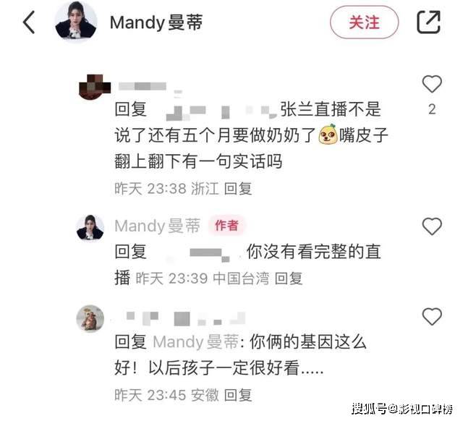Like the comment about 基因这么好
This screenshot has width=463, height=421.
[x=432, y=317]
